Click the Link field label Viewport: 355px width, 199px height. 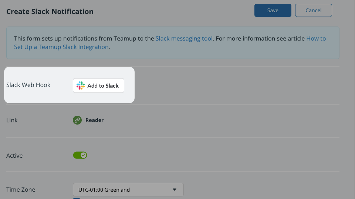(12, 120)
